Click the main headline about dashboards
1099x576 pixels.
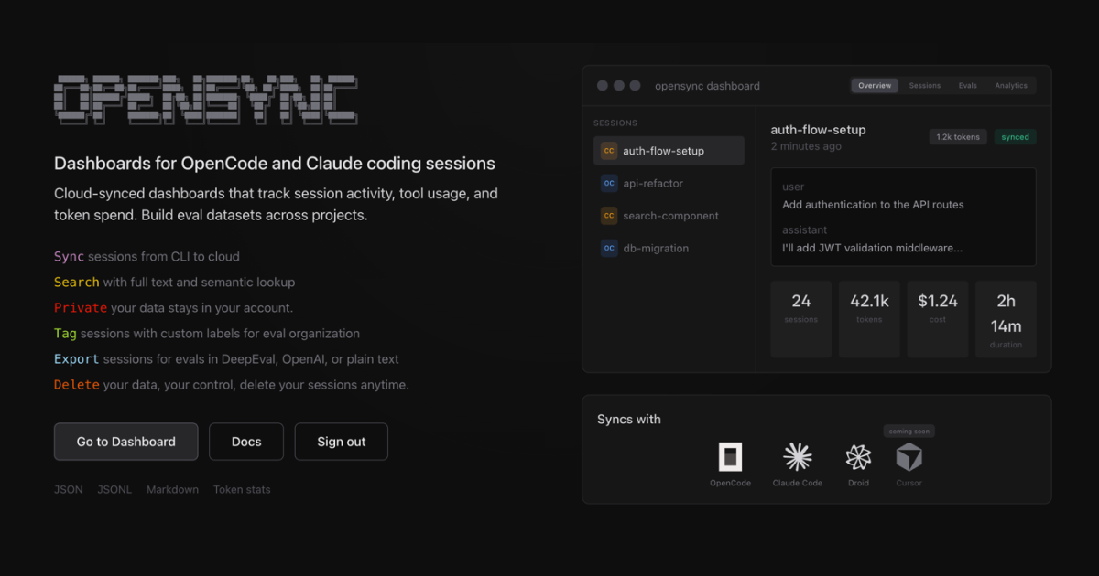[275, 164]
